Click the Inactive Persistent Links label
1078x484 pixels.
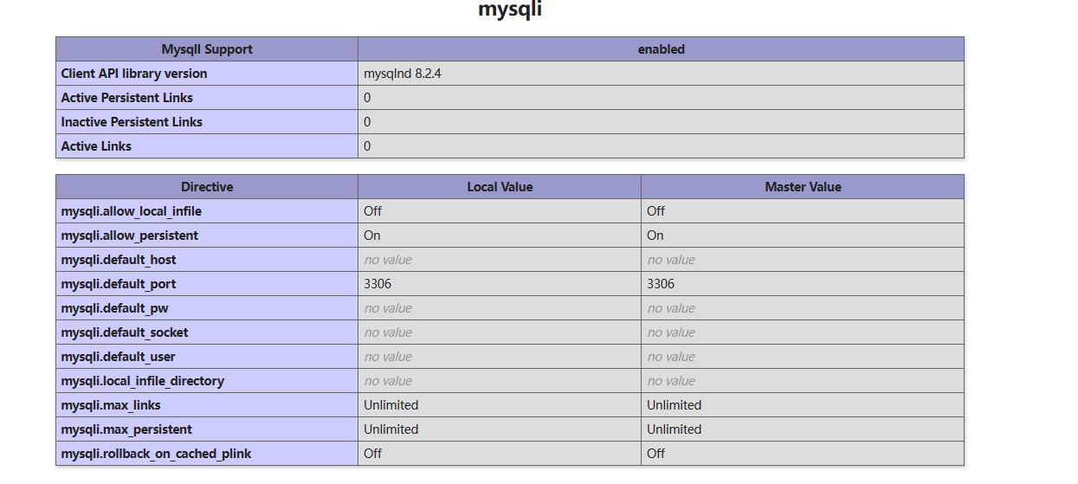(132, 122)
